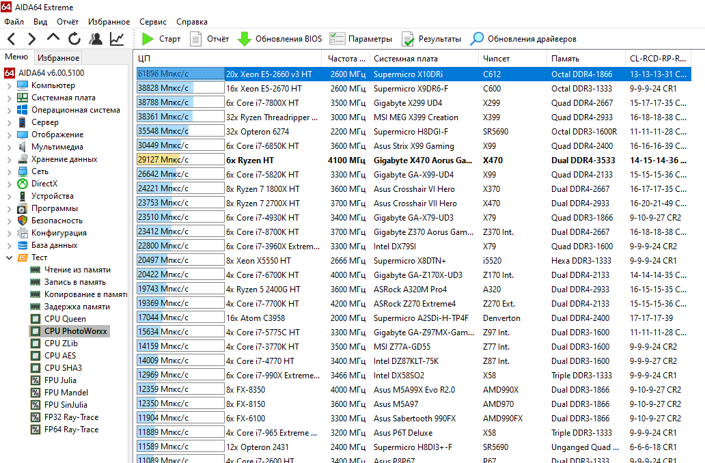Open the Избранное menu in the menu bar
The width and height of the screenshot is (705, 463).
(x=109, y=22)
